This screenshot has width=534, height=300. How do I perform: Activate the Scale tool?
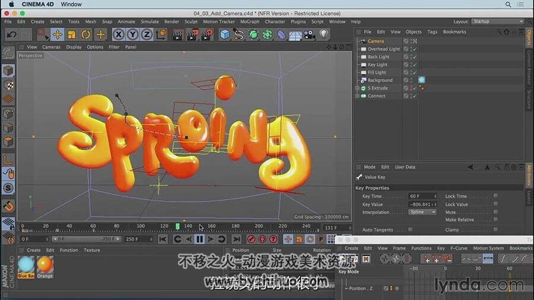(x=72, y=34)
